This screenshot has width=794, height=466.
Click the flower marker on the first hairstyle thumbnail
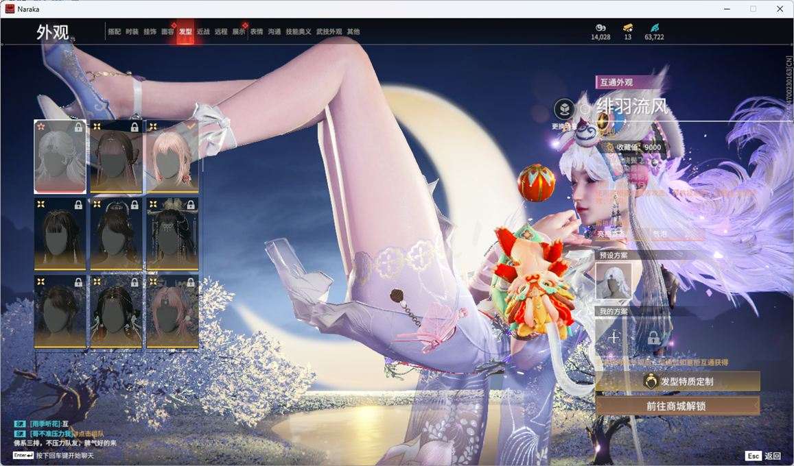click(41, 126)
